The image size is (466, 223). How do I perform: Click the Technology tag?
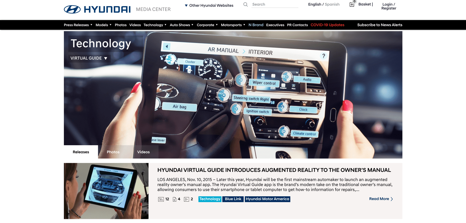click(x=210, y=199)
